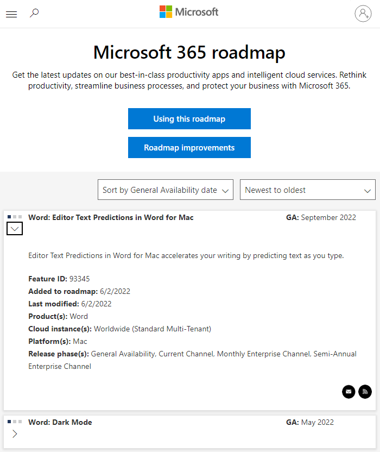Image resolution: width=380 pixels, height=452 pixels.
Task: Click the GA: May 2022 text
Action: pos(310,422)
